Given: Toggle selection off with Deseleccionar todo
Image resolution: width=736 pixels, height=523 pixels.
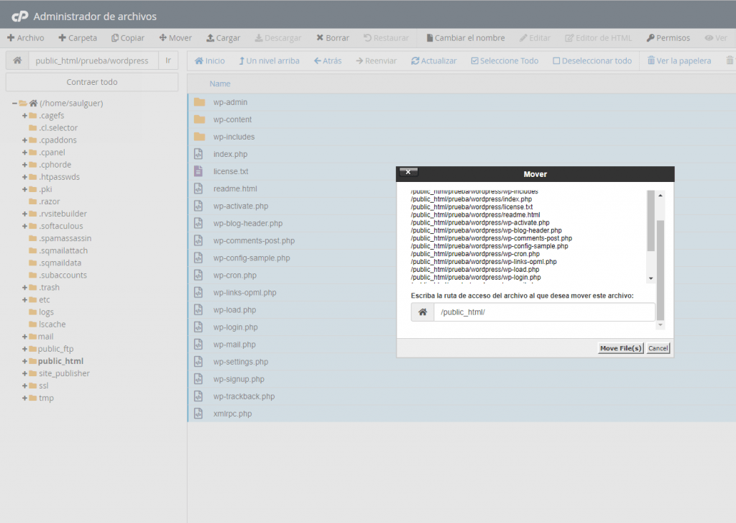Looking at the screenshot, I should pyautogui.click(x=592, y=60).
